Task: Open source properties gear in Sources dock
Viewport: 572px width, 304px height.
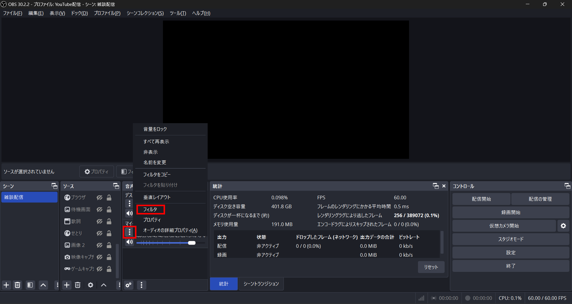Action: coord(91,285)
